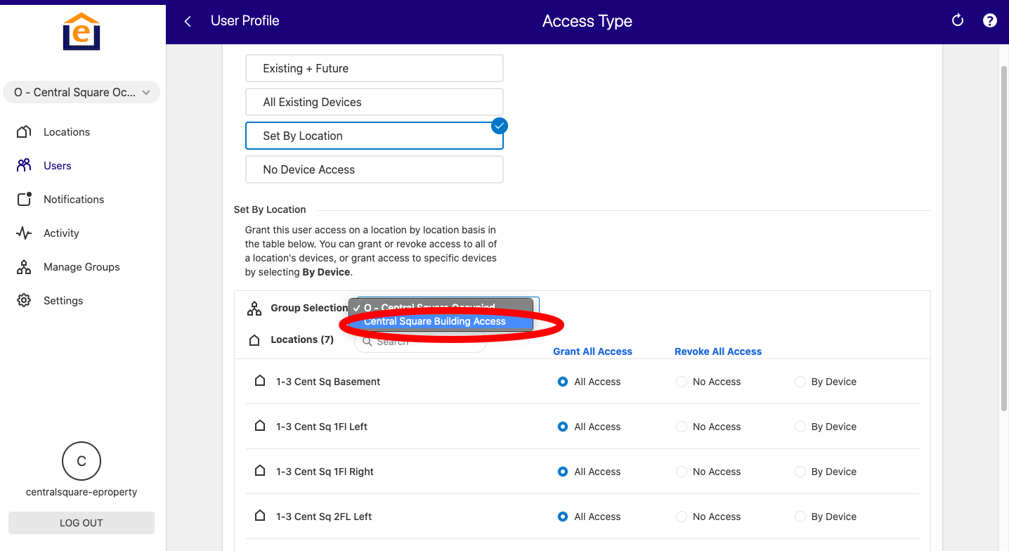Image resolution: width=1009 pixels, height=551 pixels.
Task: Click the Settings gear icon in sidebar
Action: click(x=24, y=300)
